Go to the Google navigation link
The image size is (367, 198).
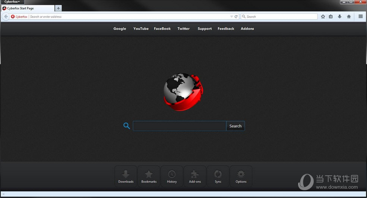120,29
